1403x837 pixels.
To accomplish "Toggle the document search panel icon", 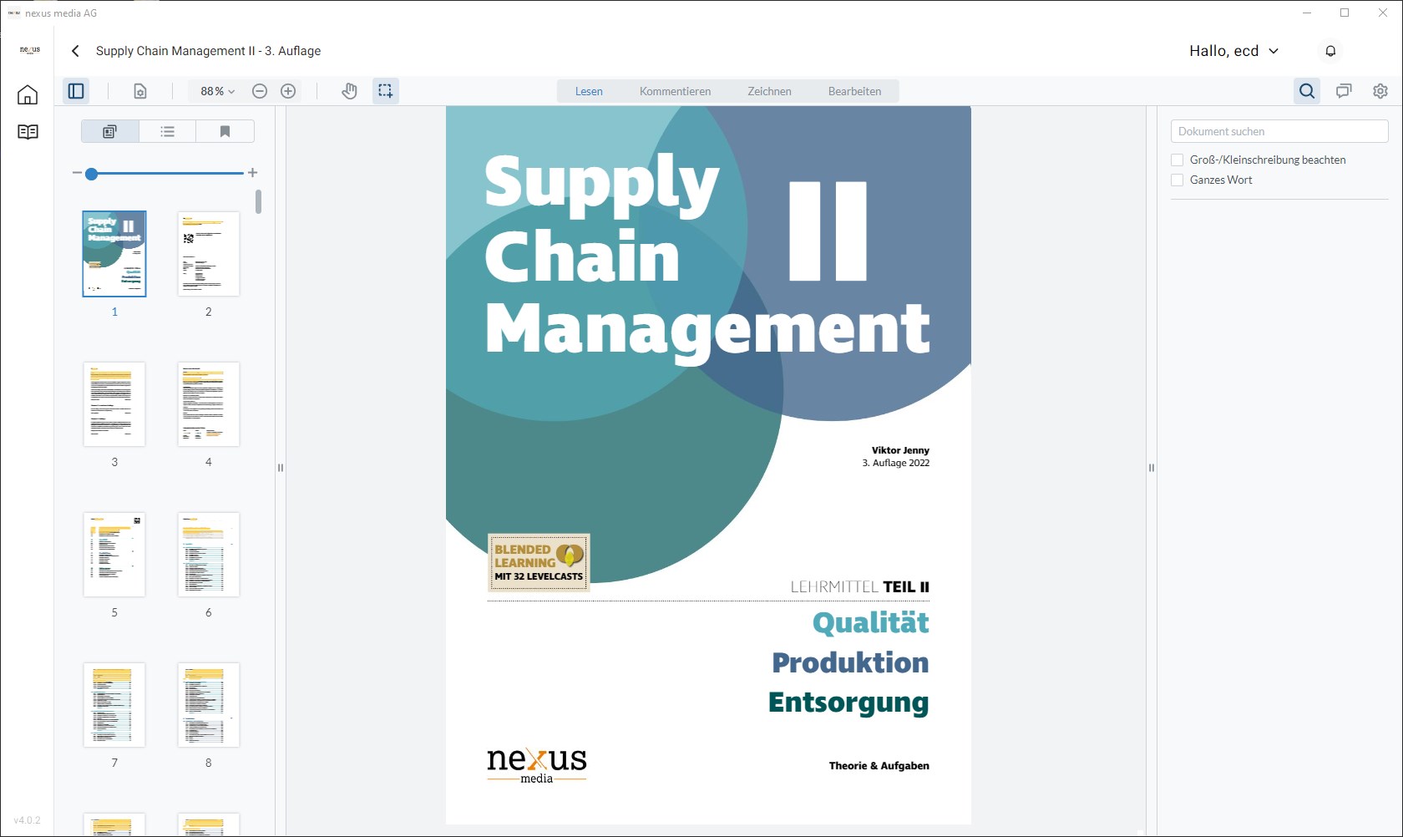I will (1307, 91).
